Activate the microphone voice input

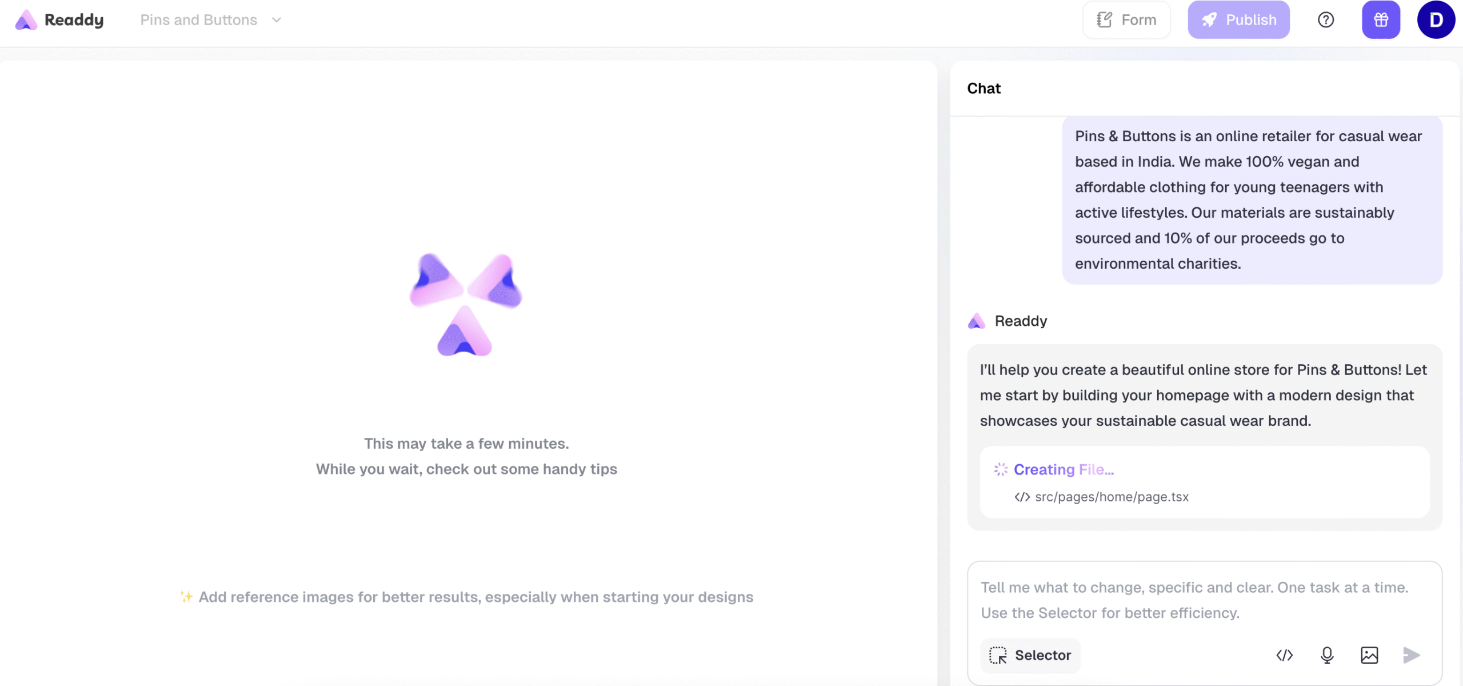pos(1327,655)
